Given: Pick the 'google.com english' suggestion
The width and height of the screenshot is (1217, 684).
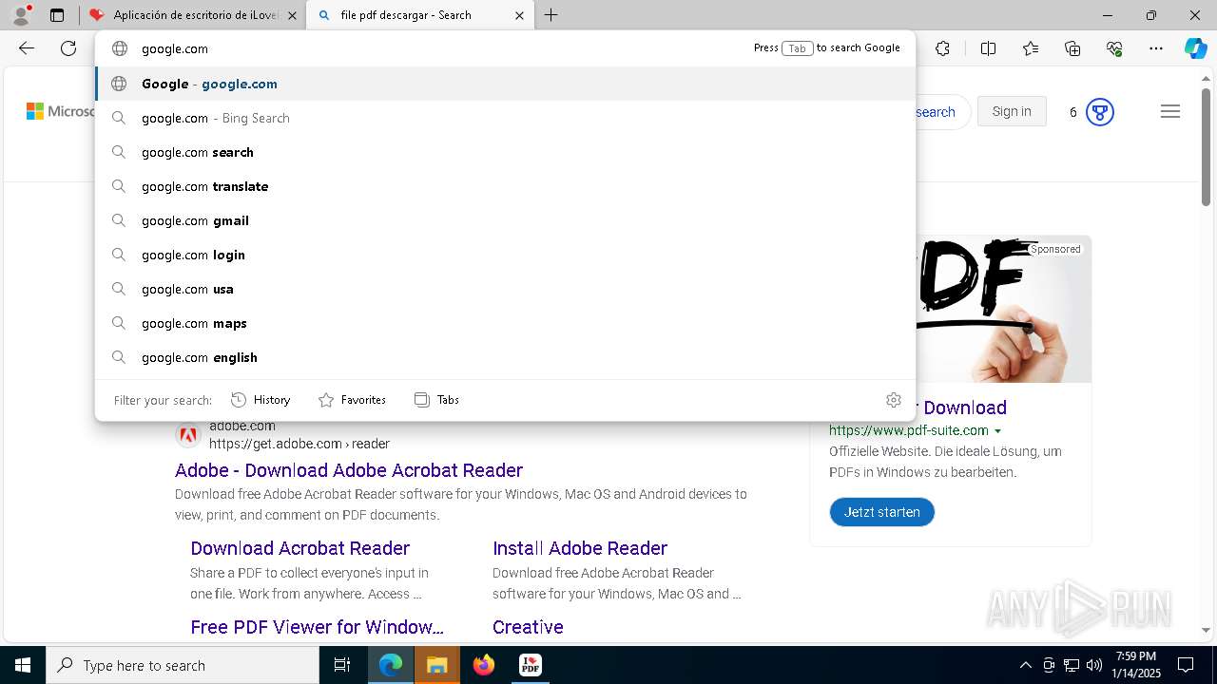Looking at the screenshot, I should click(x=505, y=357).
